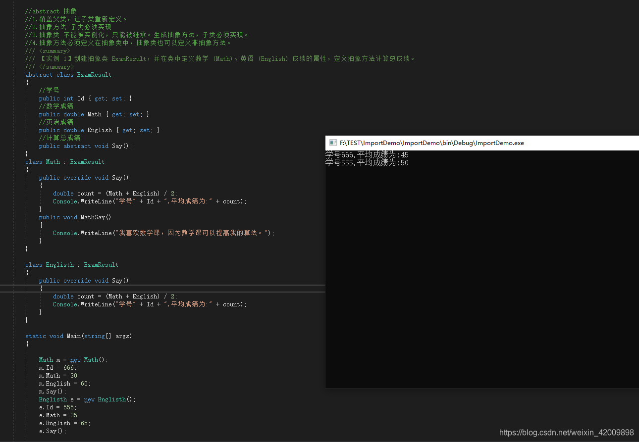
Task: Click the assignment e.English = 65;
Action: 65,423
